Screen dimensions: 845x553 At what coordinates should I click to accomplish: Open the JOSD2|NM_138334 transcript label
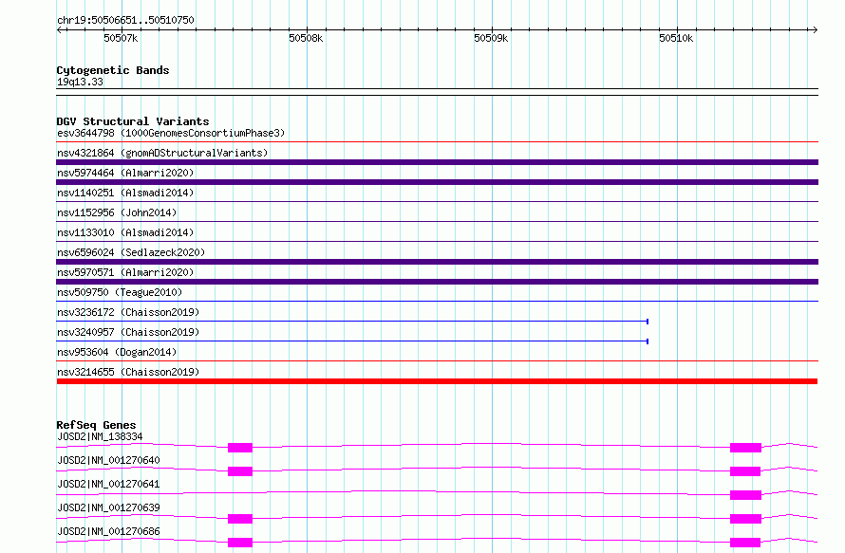pos(100,436)
